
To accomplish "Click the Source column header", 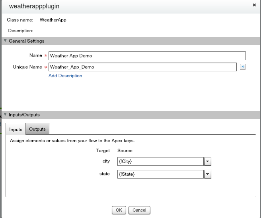I will coord(125,151).
